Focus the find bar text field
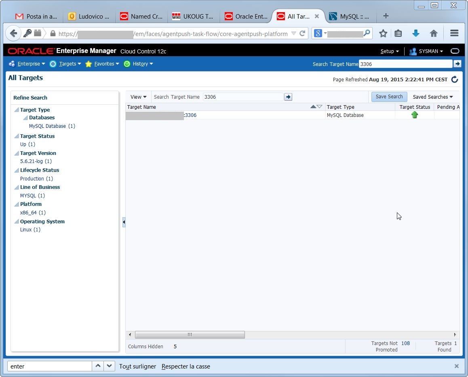468x377 pixels. click(x=50, y=366)
